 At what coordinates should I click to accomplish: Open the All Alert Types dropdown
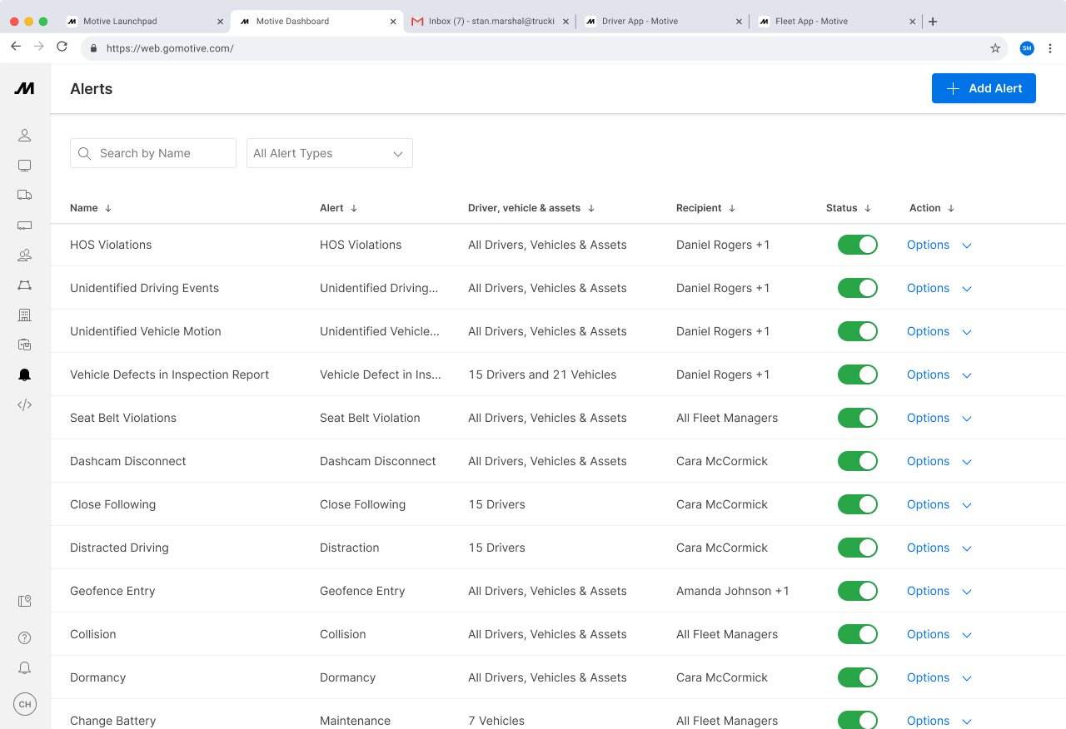pyautogui.click(x=329, y=153)
